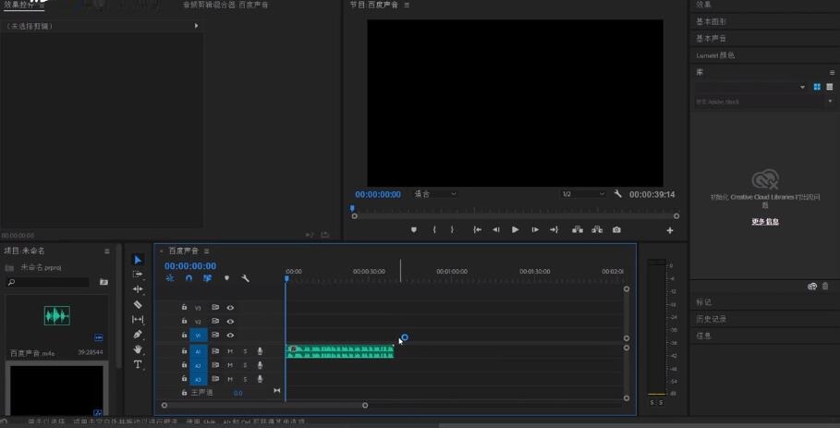Toggle sequence nest insert mode in timeline
The width and height of the screenshot is (840, 428).
tap(170, 278)
